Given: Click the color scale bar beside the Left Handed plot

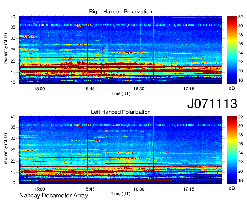Looking at the screenshot, I should [x=232, y=150].
